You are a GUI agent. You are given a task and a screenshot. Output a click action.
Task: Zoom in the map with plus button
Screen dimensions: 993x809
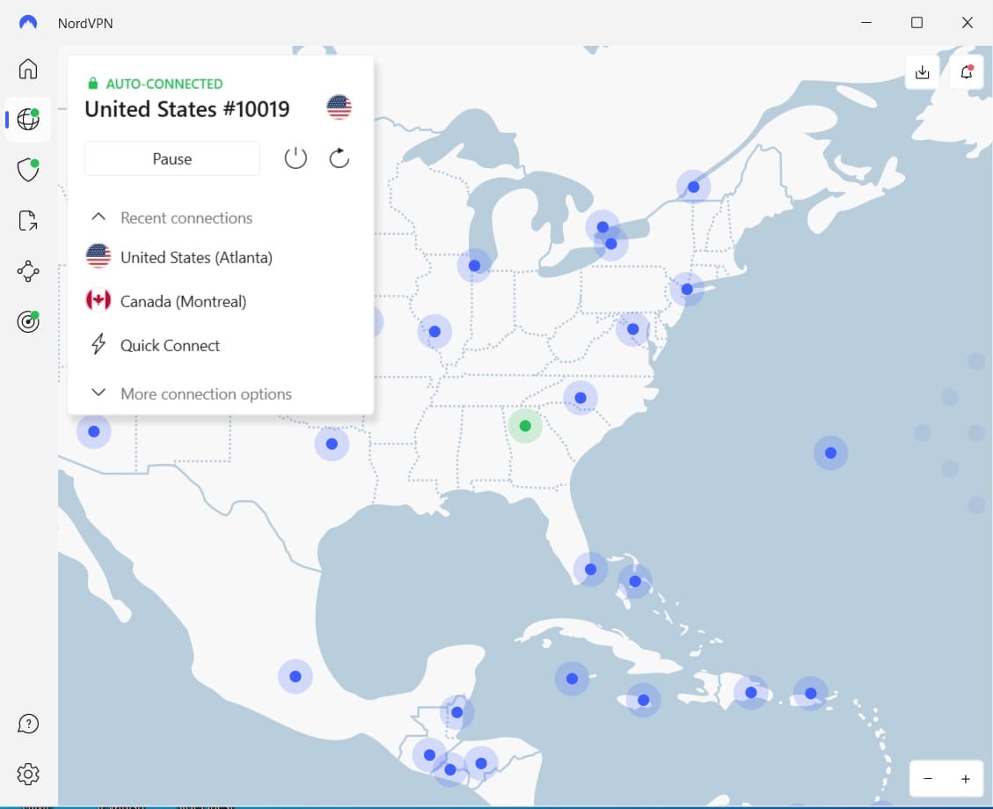[x=965, y=778]
